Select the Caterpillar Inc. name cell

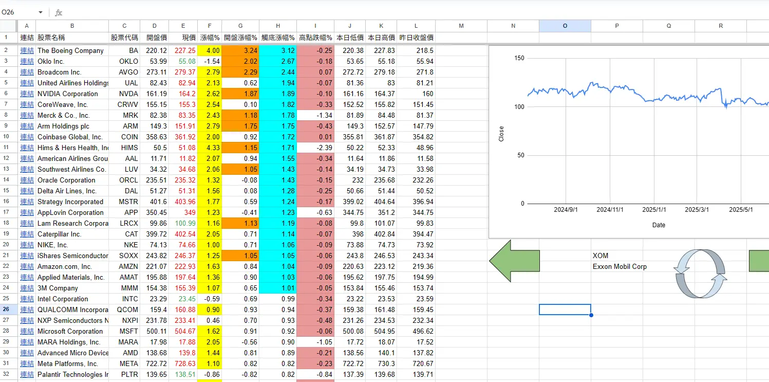(72, 234)
